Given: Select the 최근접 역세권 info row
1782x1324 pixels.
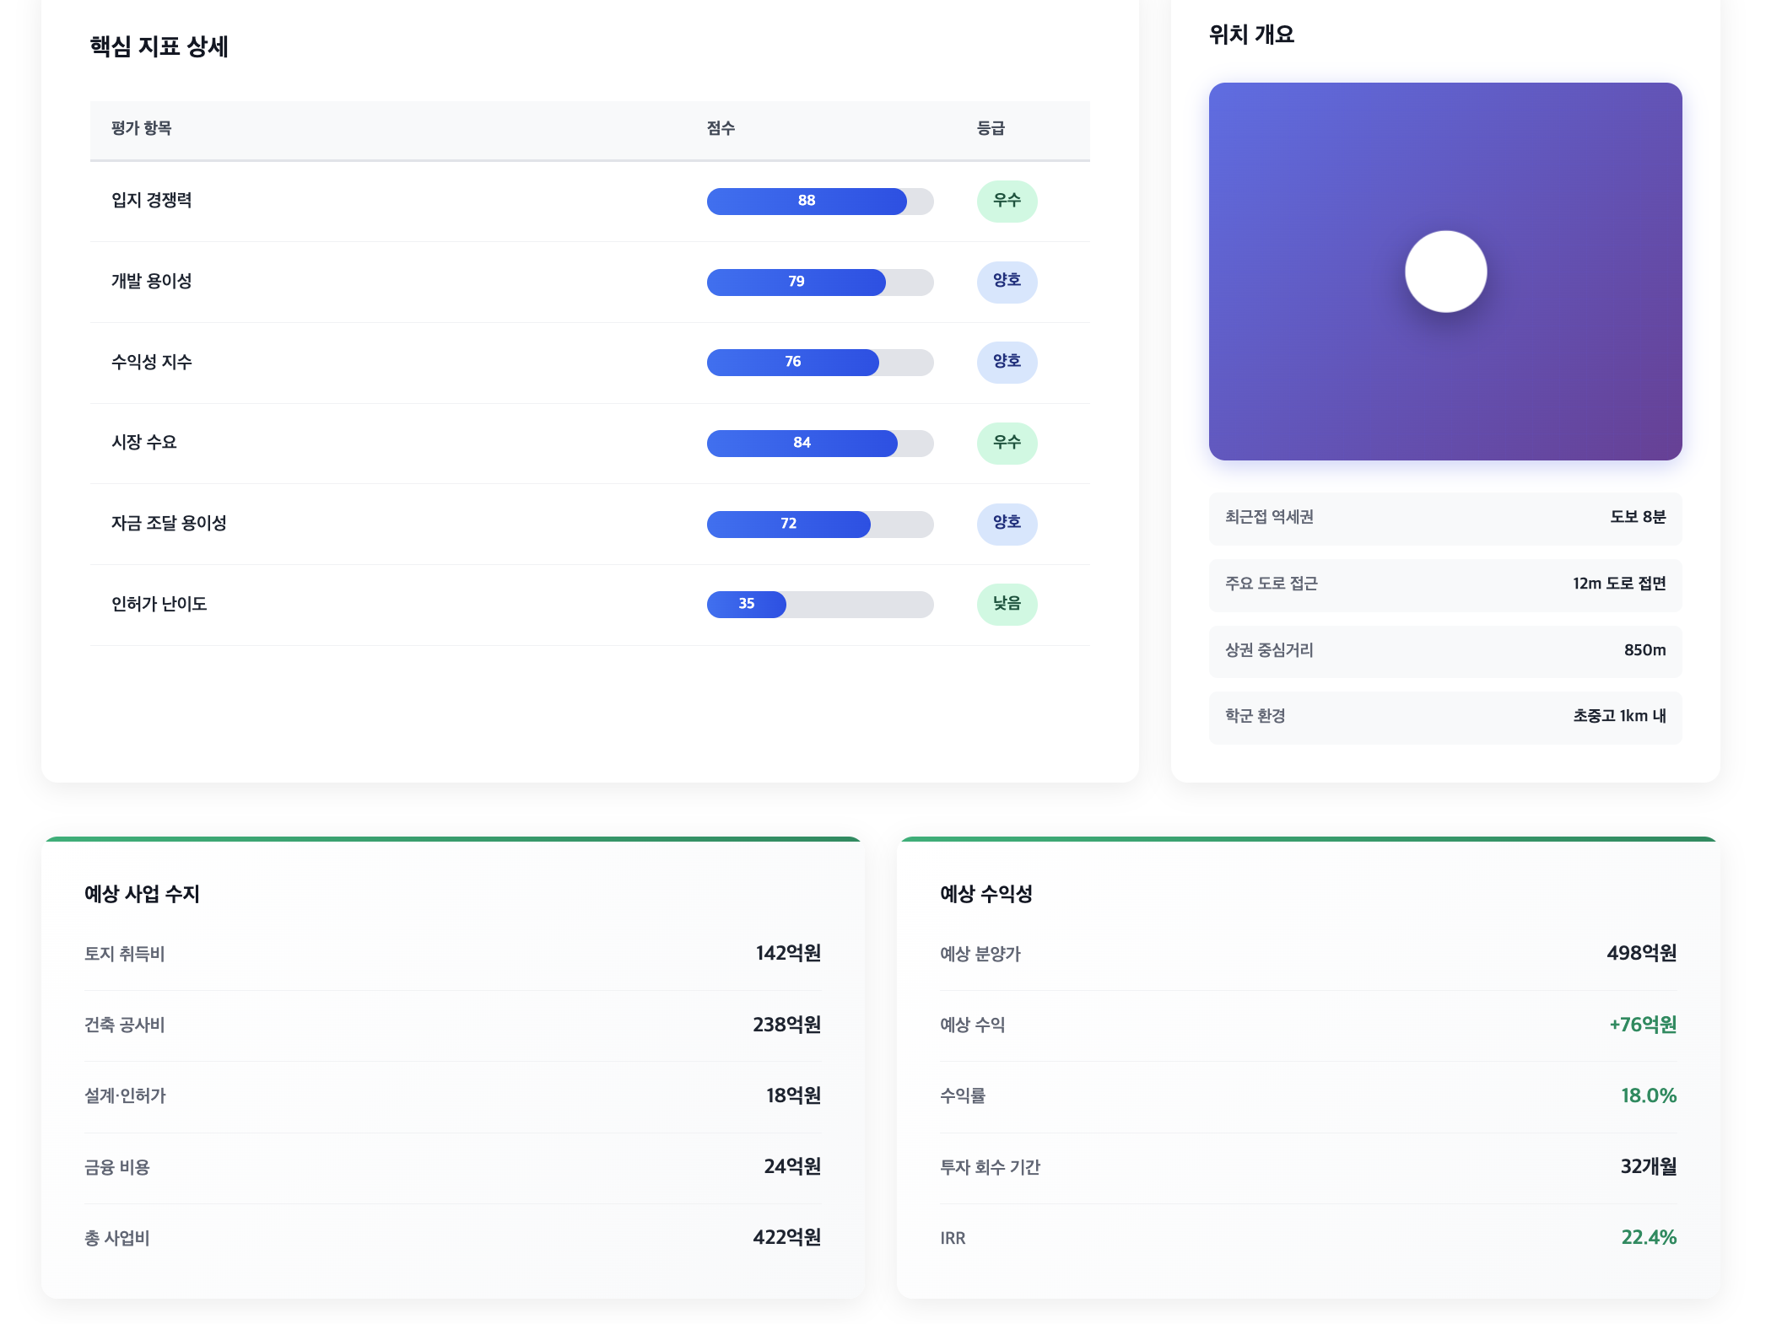Looking at the screenshot, I should (1444, 517).
